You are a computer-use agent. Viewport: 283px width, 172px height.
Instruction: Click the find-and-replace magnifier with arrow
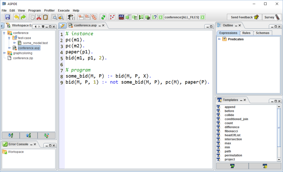coord(61,17)
